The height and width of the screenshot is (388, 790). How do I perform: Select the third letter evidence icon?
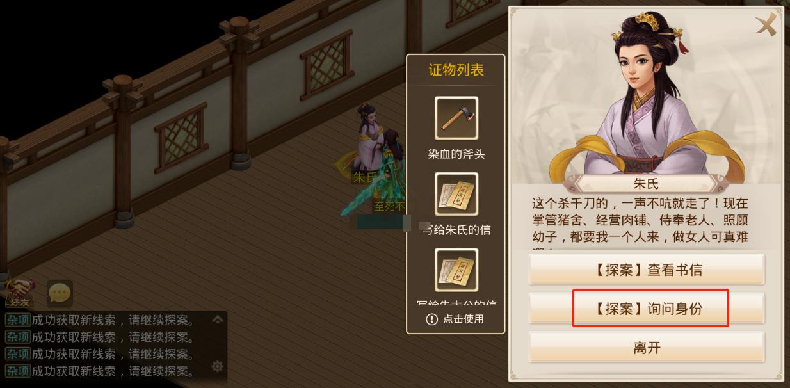[x=456, y=270]
